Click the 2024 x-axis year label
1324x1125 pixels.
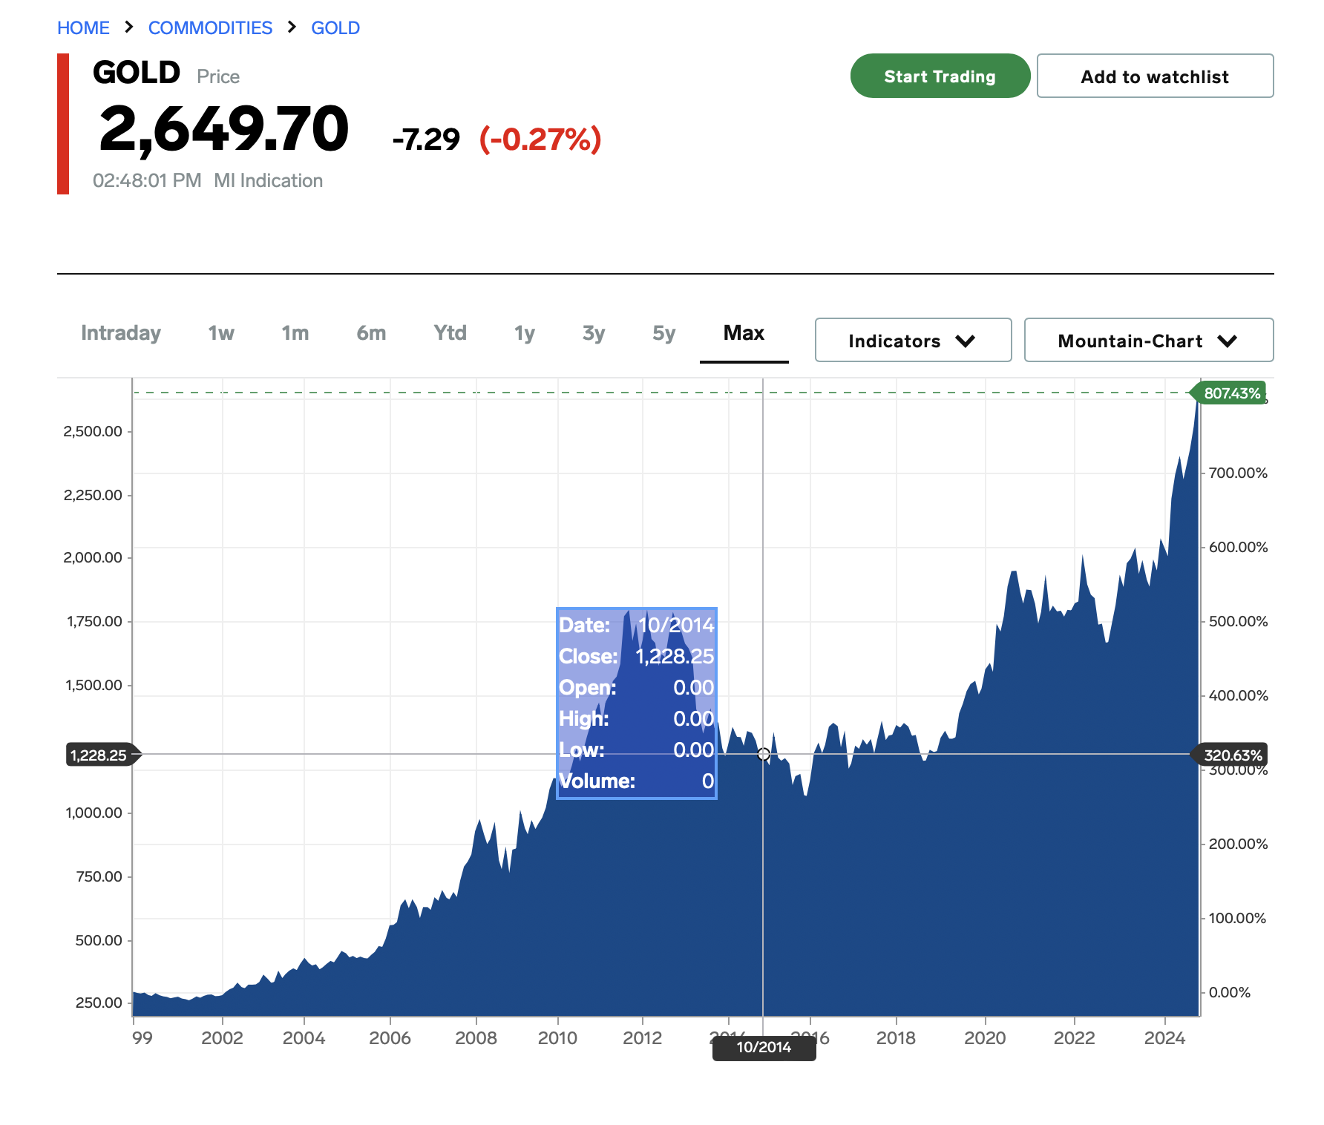click(x=1164, y=1038)
